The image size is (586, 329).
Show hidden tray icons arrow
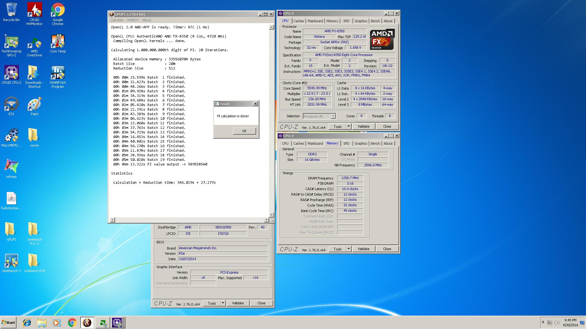543,322
